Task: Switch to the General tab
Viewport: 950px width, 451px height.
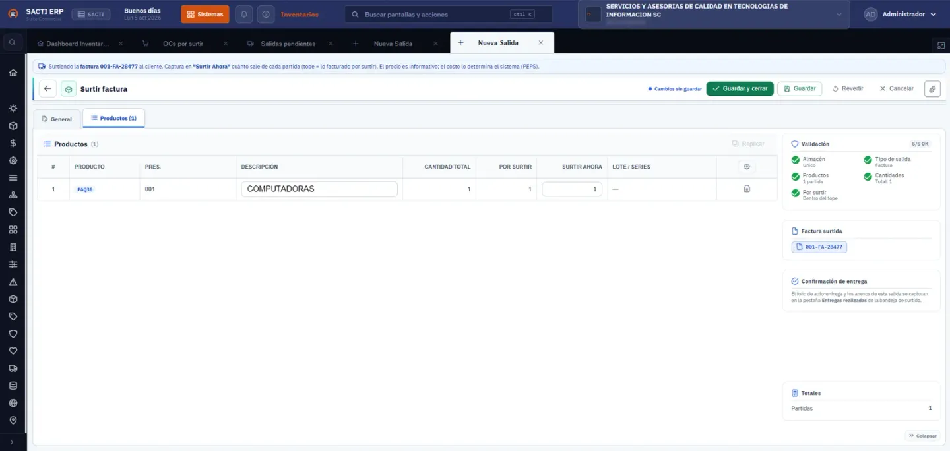Action: pos(57,119)
